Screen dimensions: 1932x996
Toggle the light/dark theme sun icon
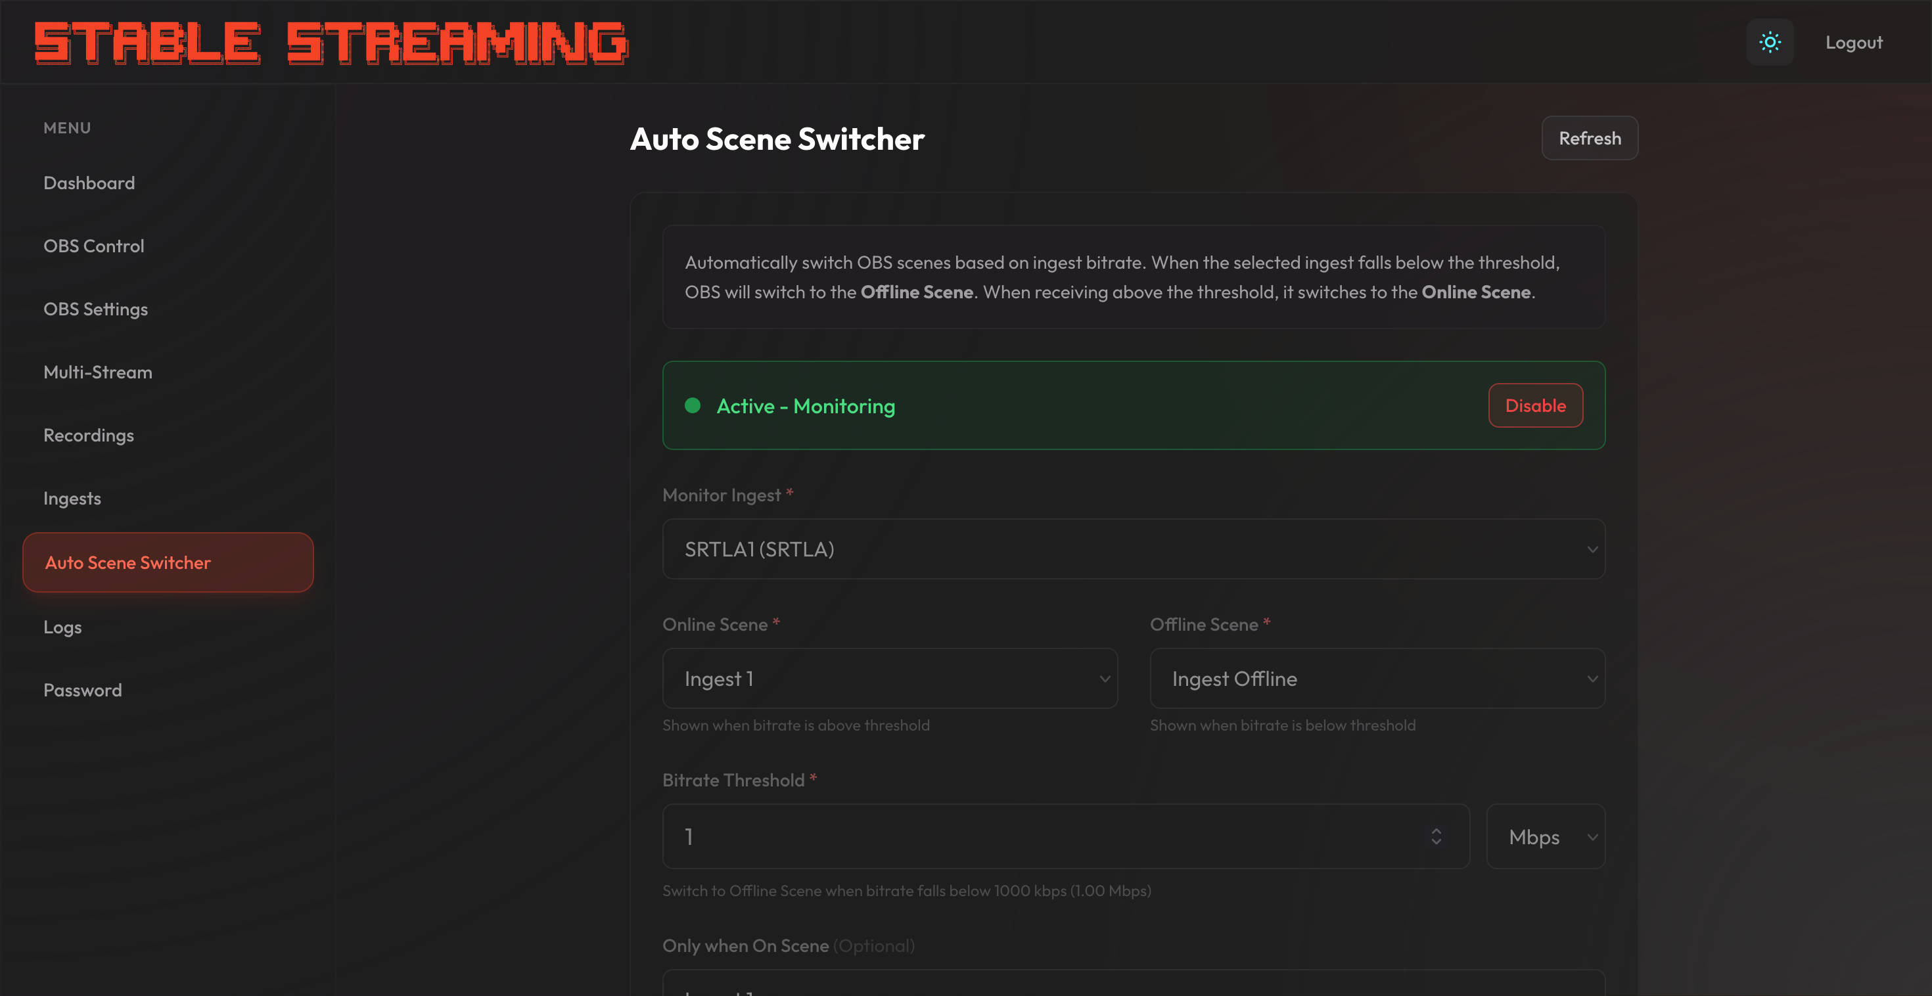pyautogui.click(x=1770, y=42)
